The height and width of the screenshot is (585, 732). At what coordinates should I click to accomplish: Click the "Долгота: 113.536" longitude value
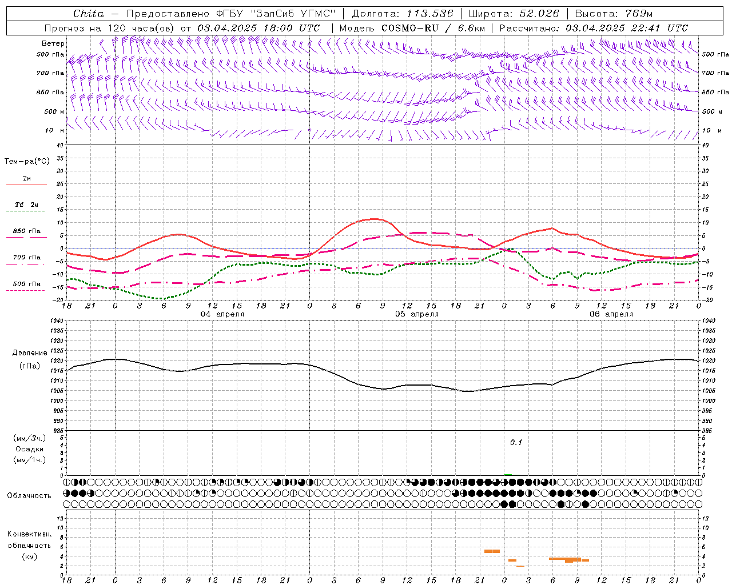403,14
